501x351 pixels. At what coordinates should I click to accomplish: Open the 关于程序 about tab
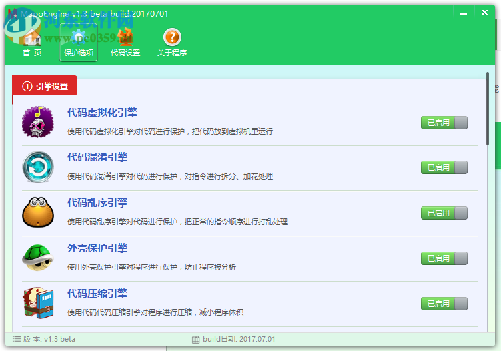pyautogui.click(x=172, y=43)
